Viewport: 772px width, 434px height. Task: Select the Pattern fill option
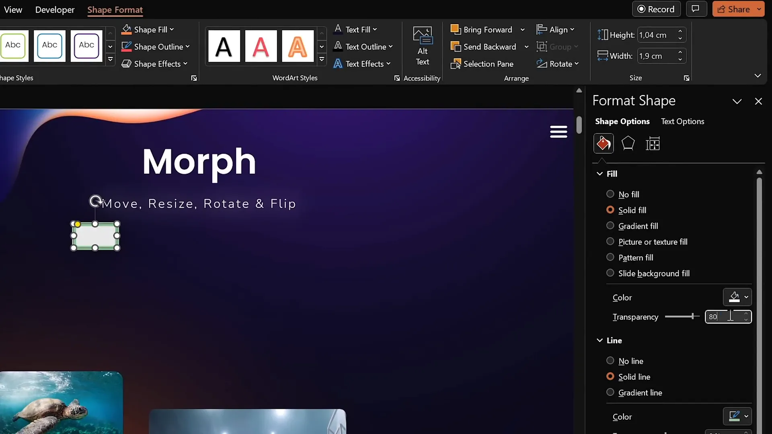[630, 257]
